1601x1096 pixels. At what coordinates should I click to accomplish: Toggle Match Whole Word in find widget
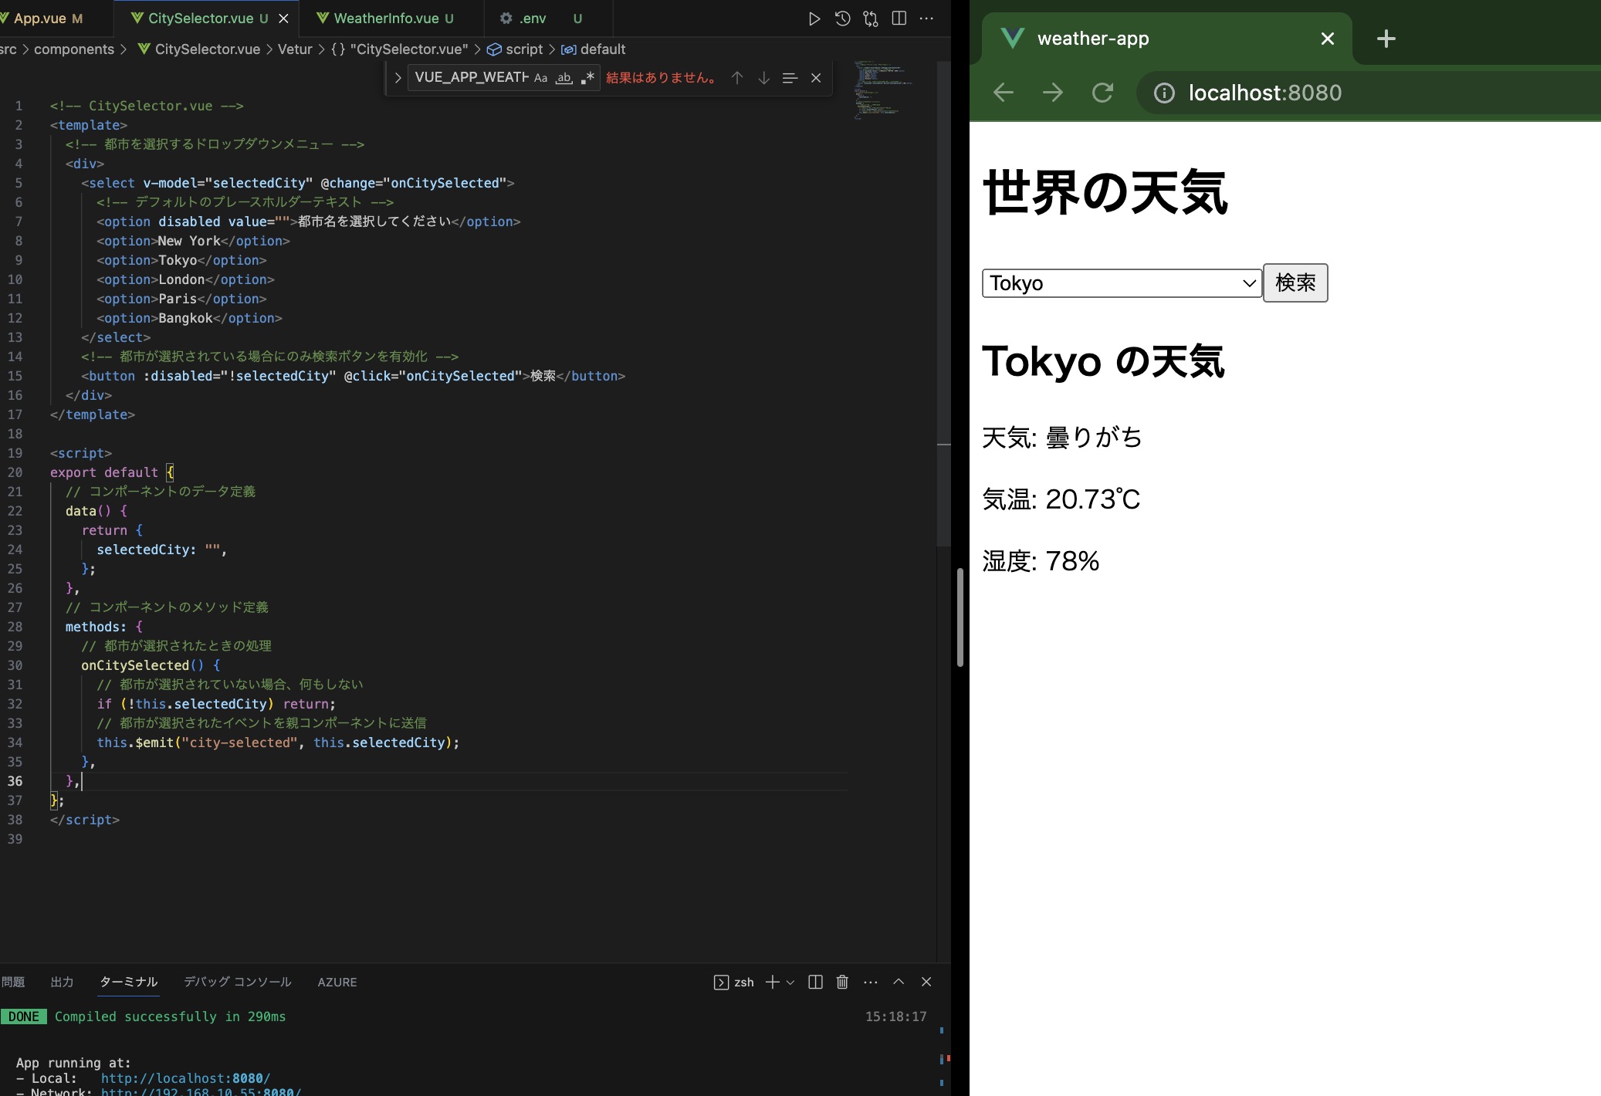click(564, 78)
